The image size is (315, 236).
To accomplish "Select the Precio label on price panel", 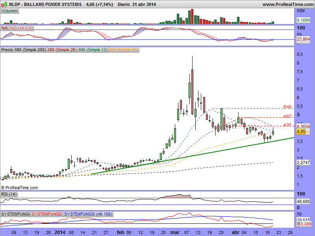I will tap(7, 50).
